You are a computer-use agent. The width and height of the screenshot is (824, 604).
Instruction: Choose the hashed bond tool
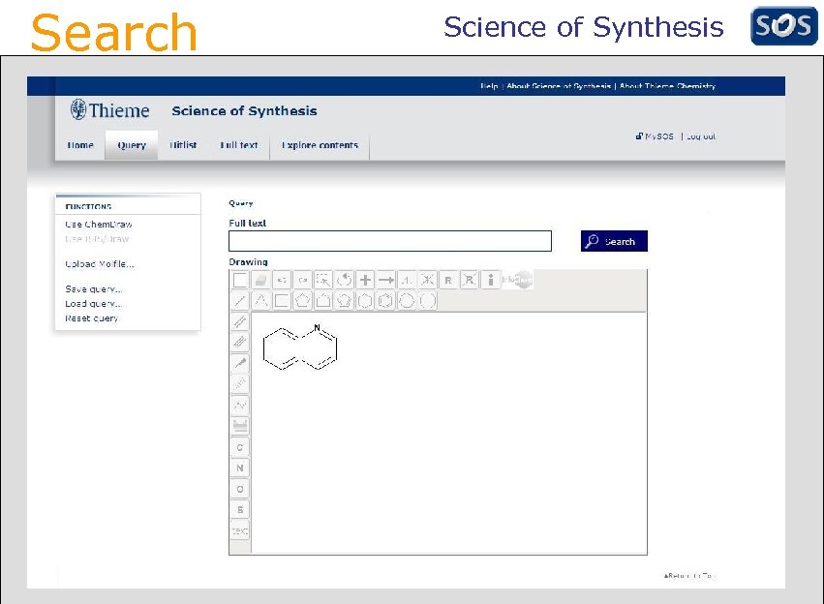coord(239,384)
